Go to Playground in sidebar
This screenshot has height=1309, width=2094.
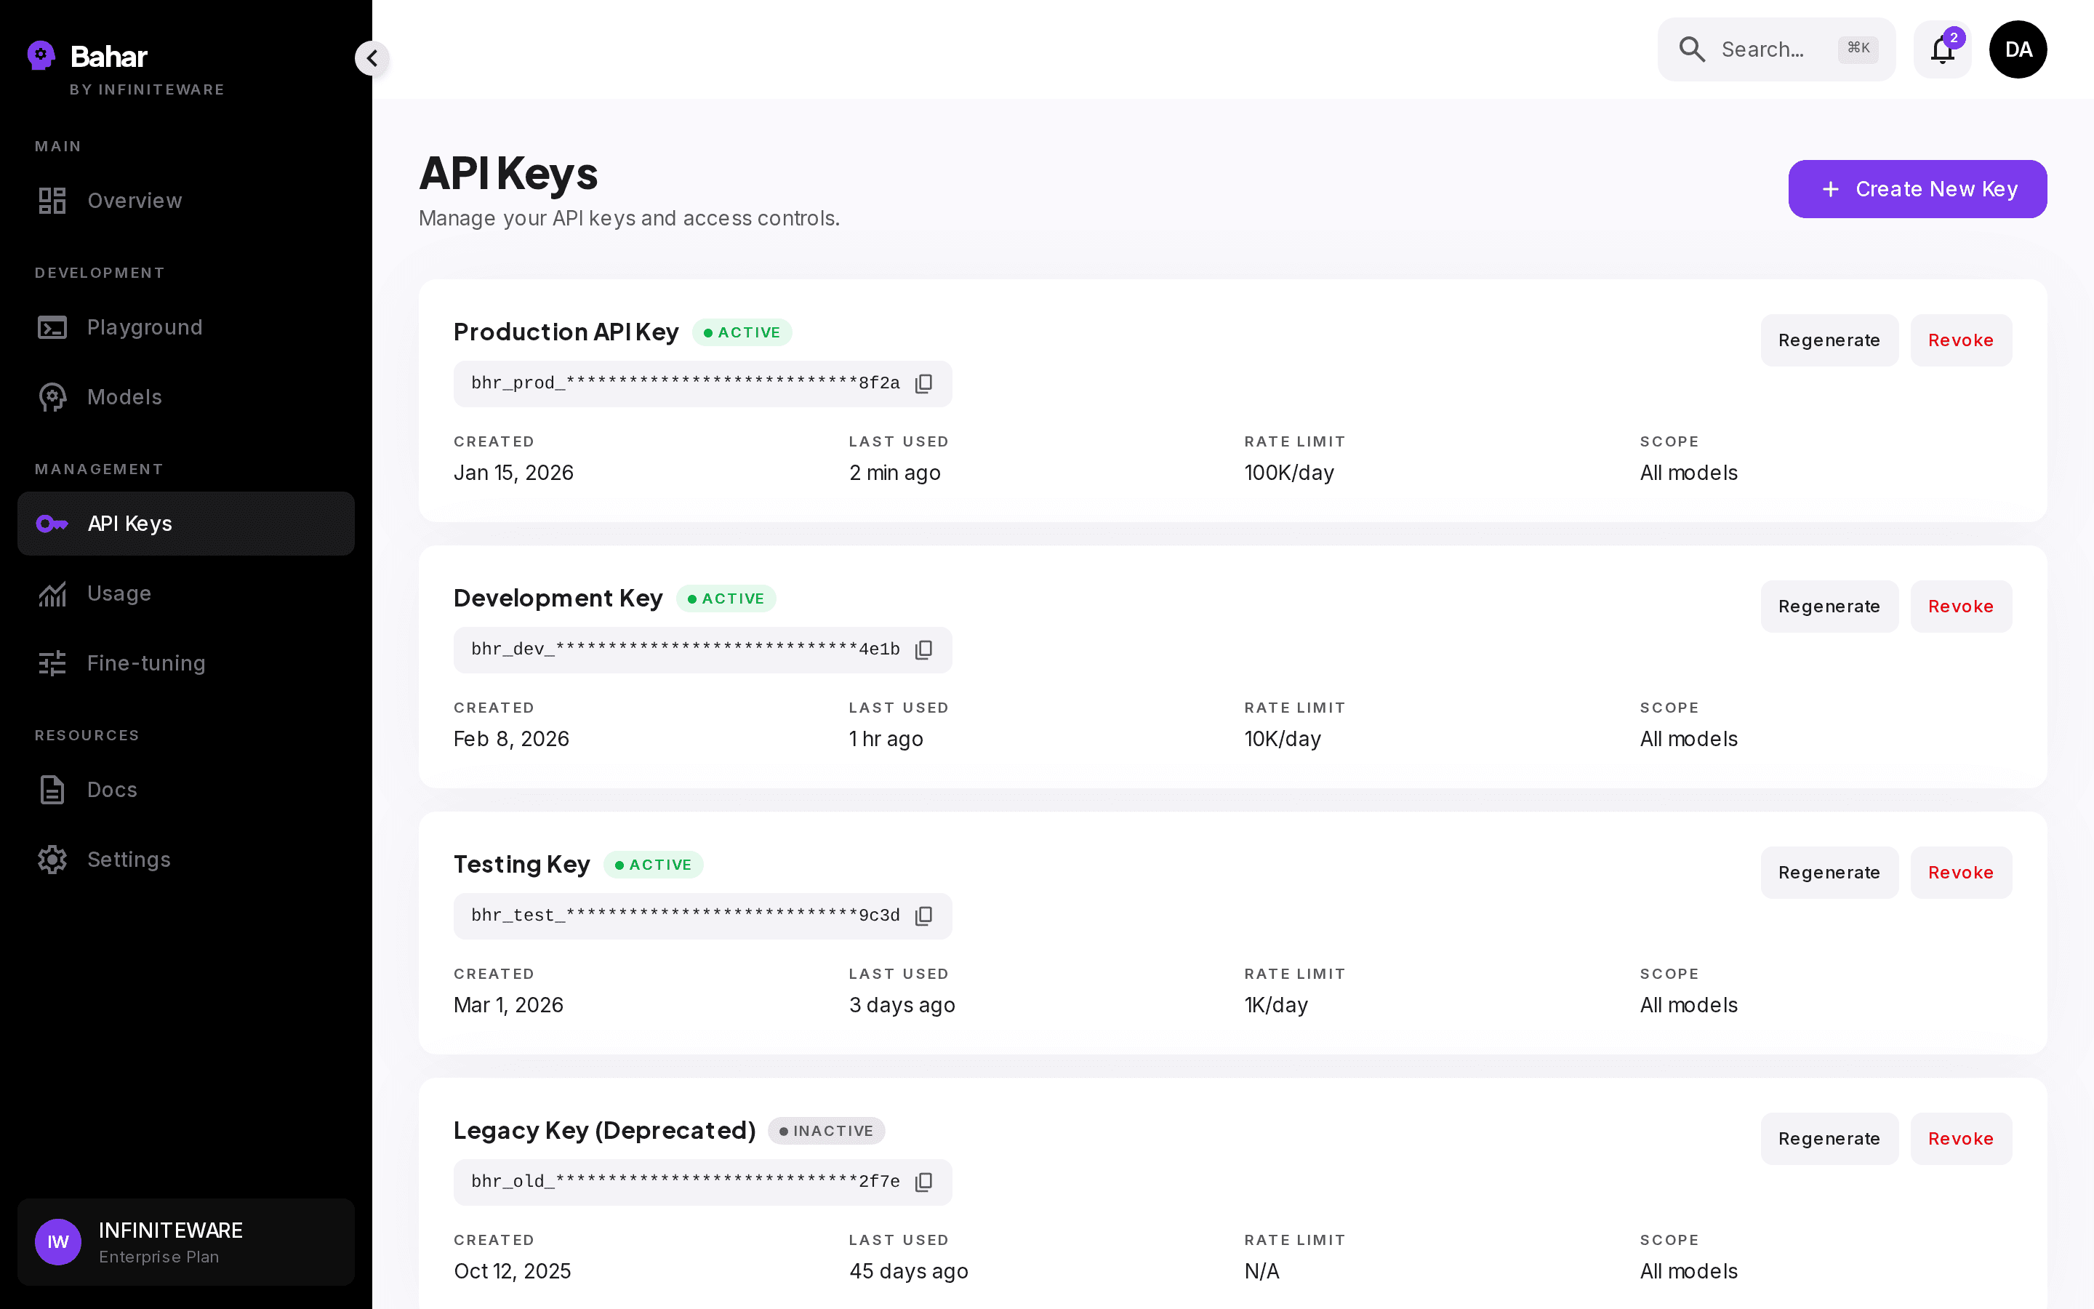click(186, 327)
